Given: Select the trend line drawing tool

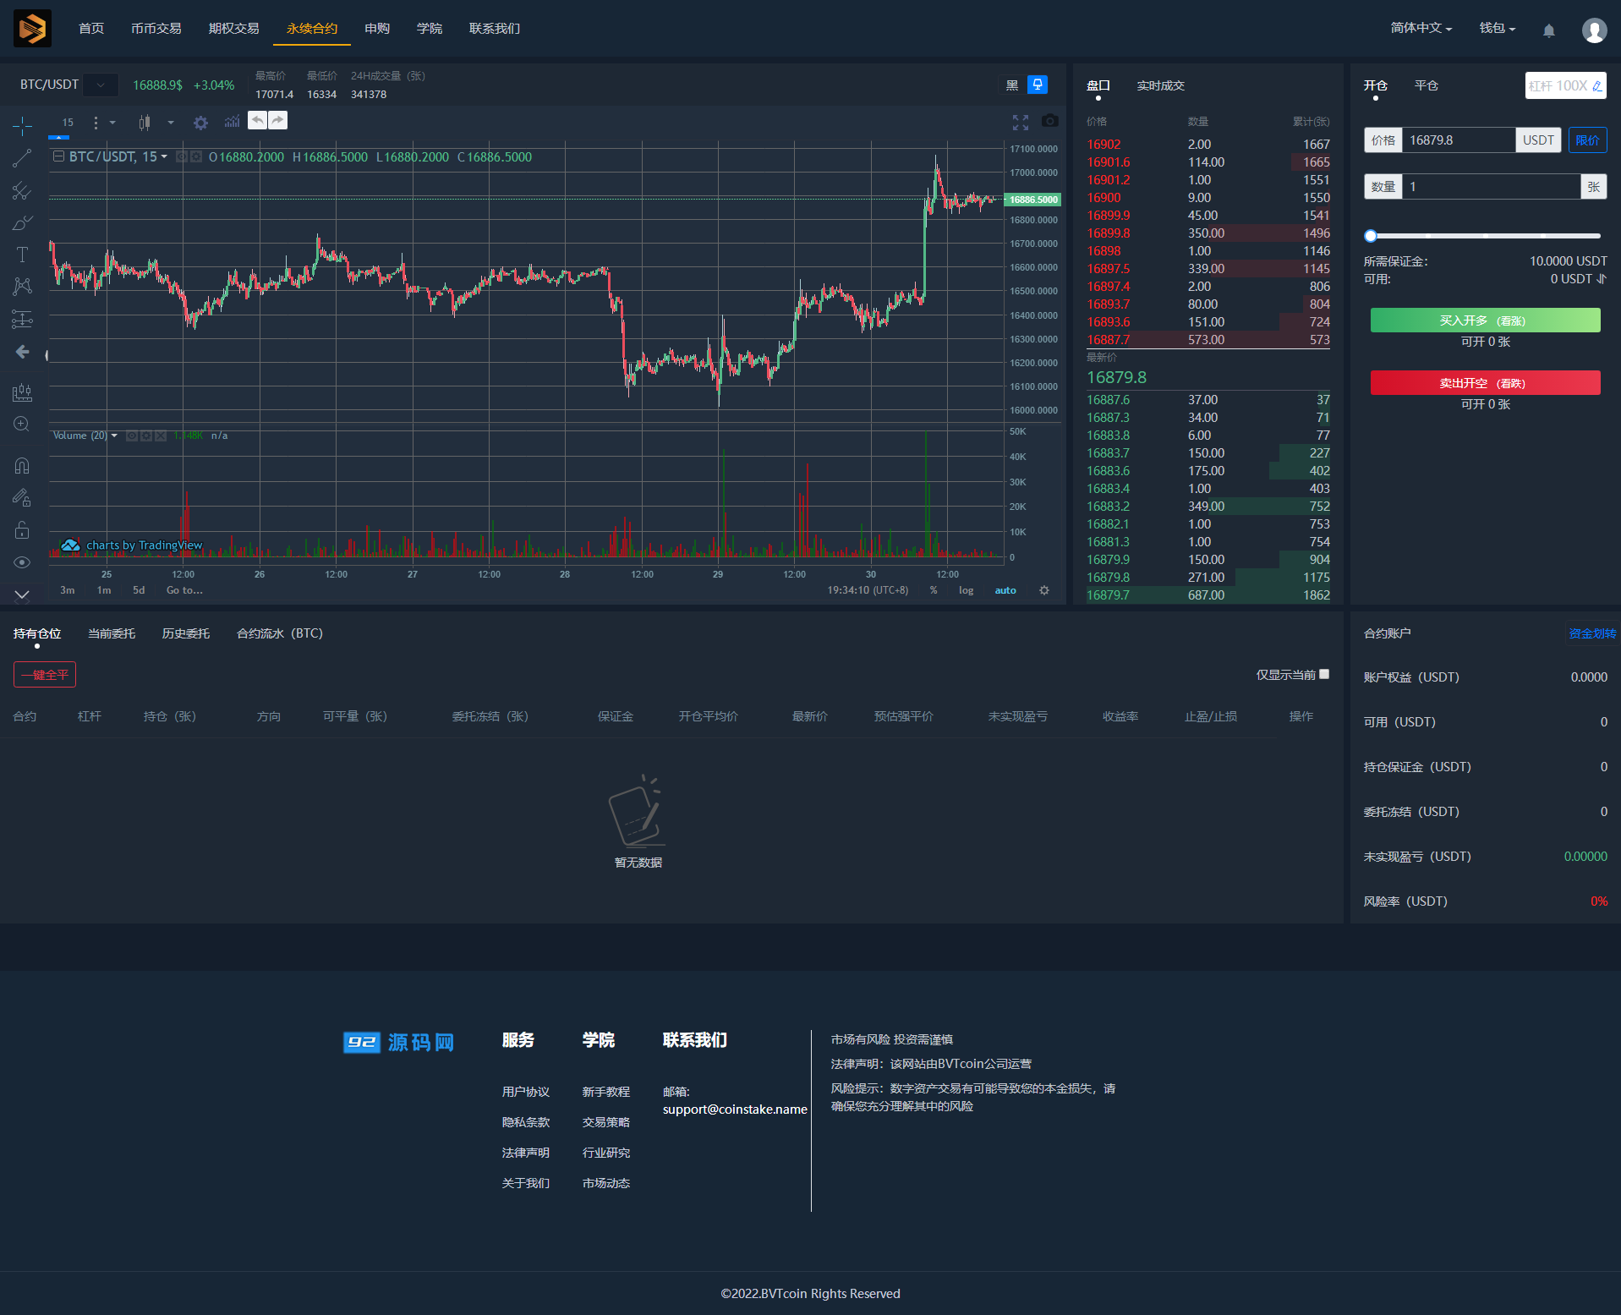Looking at the screenshot, I should (23, 158).
